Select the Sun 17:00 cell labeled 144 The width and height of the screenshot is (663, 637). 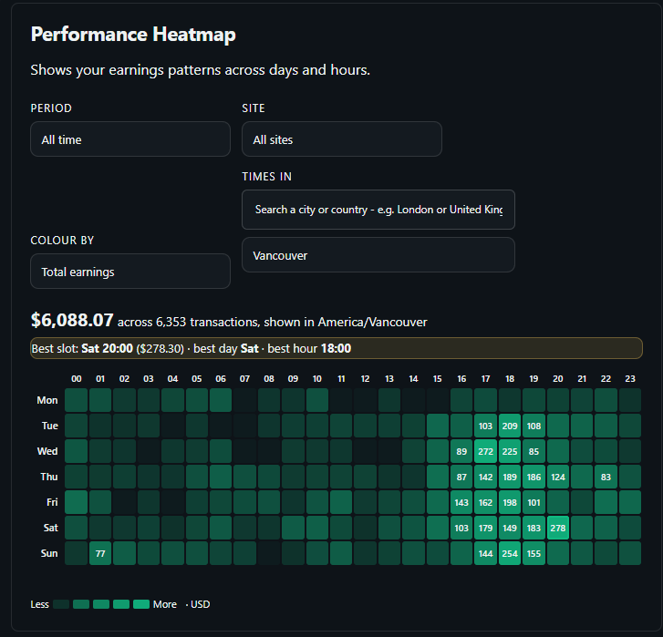click(x=485, y=553)
